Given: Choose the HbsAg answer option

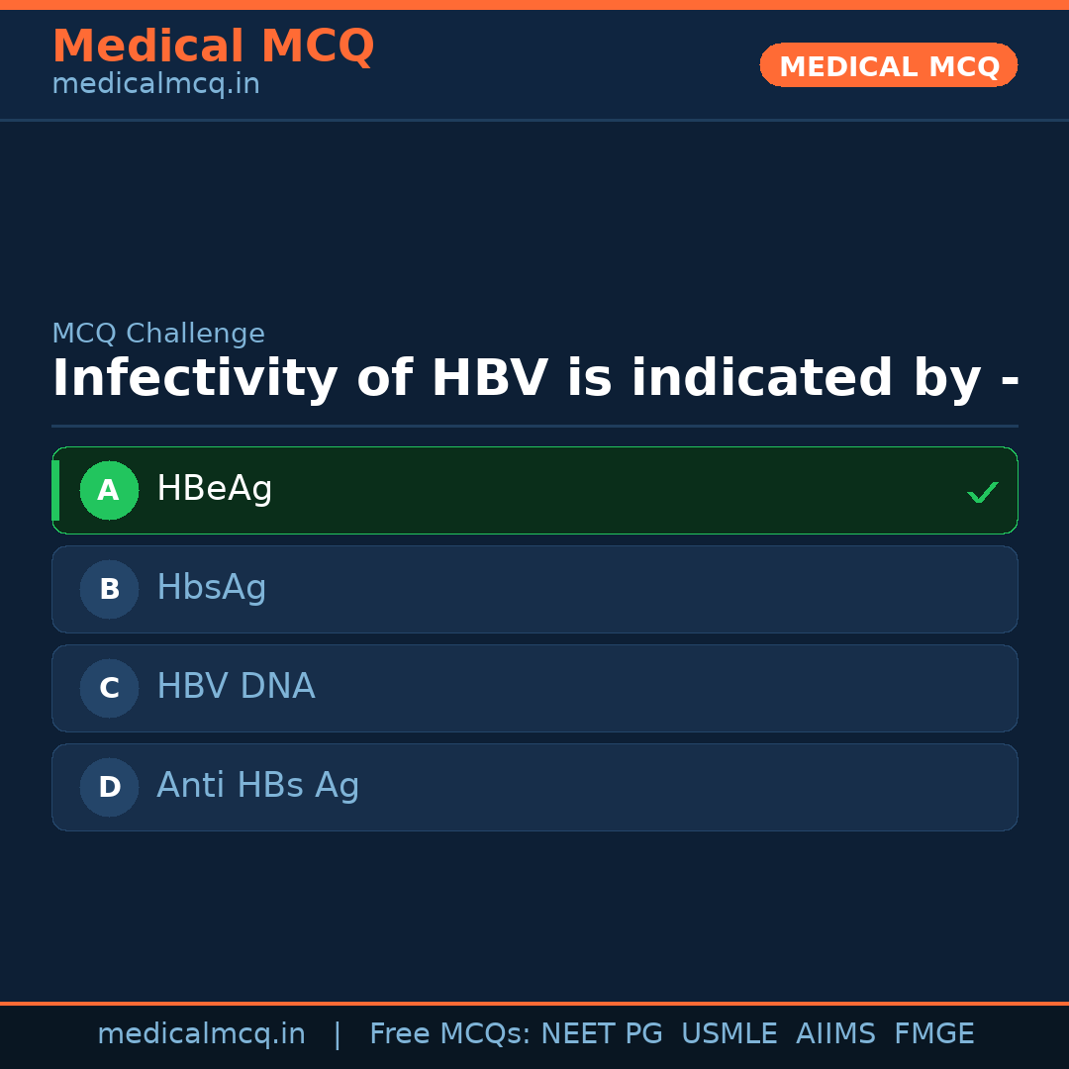Looking at the screenshot, I should (x=212, y=588).
